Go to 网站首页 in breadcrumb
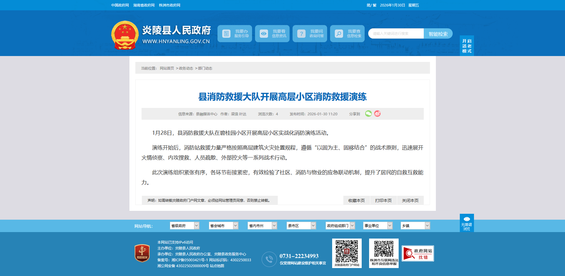Screen dimensions: 565x276 point(167,68)
